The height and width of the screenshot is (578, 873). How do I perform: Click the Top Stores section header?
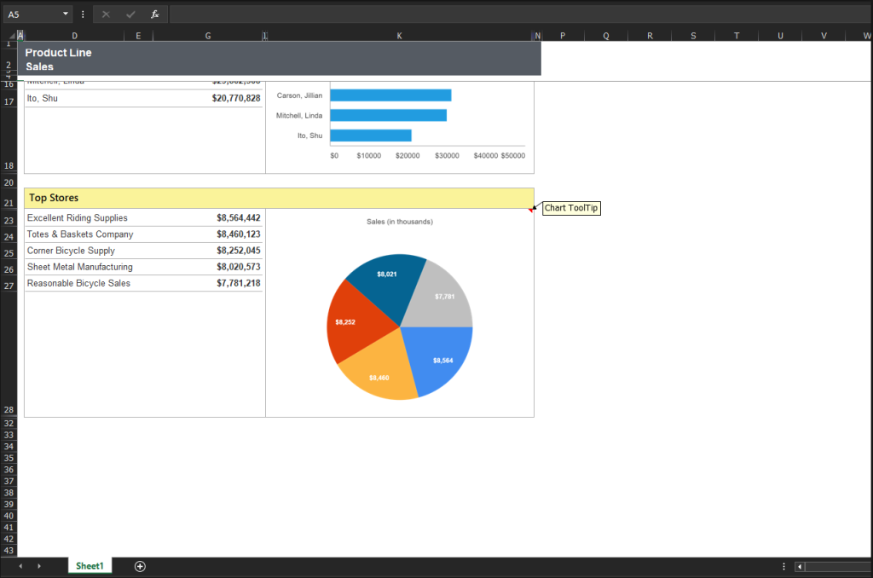click(279, 198)
